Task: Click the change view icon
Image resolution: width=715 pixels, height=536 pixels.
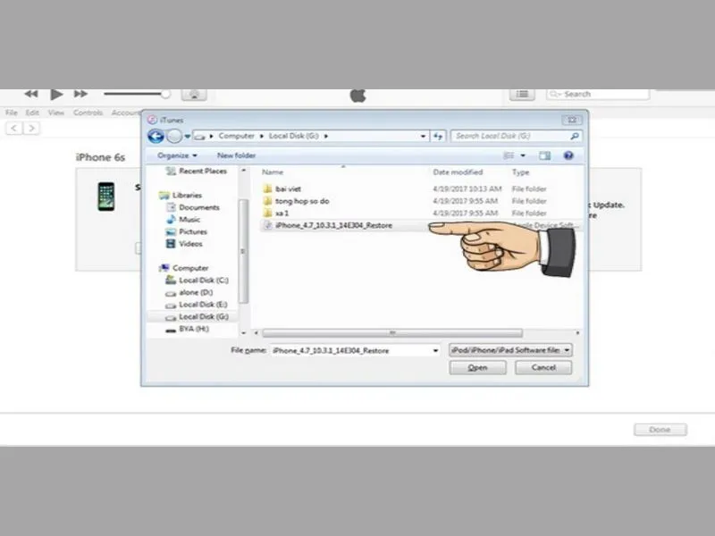Action: pos(509,155)
